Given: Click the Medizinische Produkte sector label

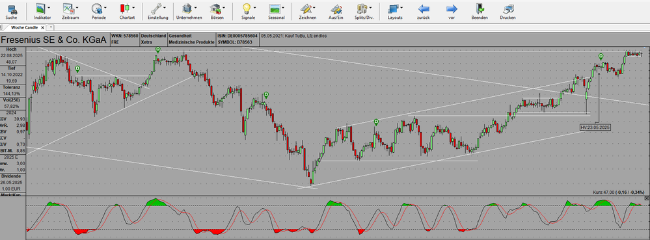Looking at the screenshot, I should click(191, 42).
